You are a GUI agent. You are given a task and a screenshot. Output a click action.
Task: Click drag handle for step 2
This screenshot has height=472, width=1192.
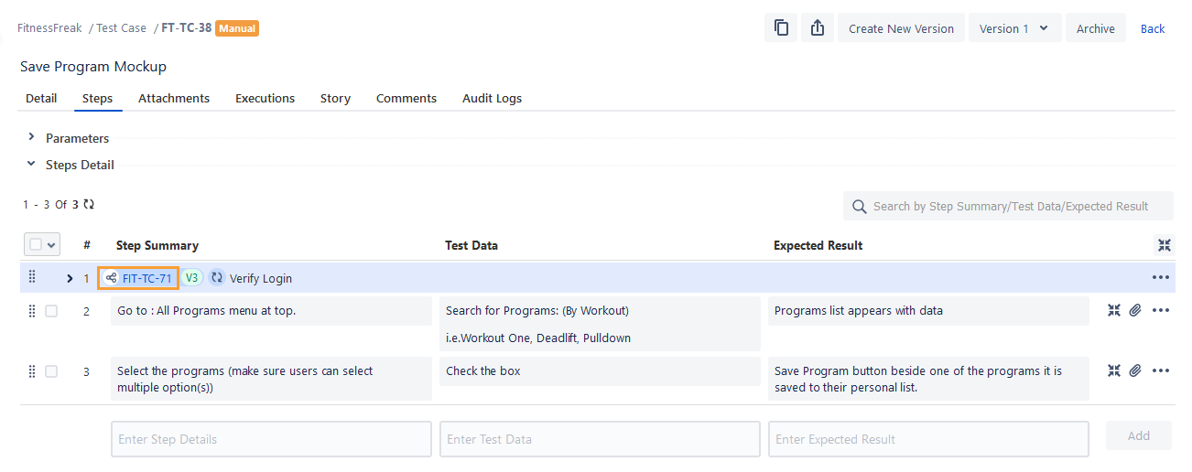click(32, 311)
